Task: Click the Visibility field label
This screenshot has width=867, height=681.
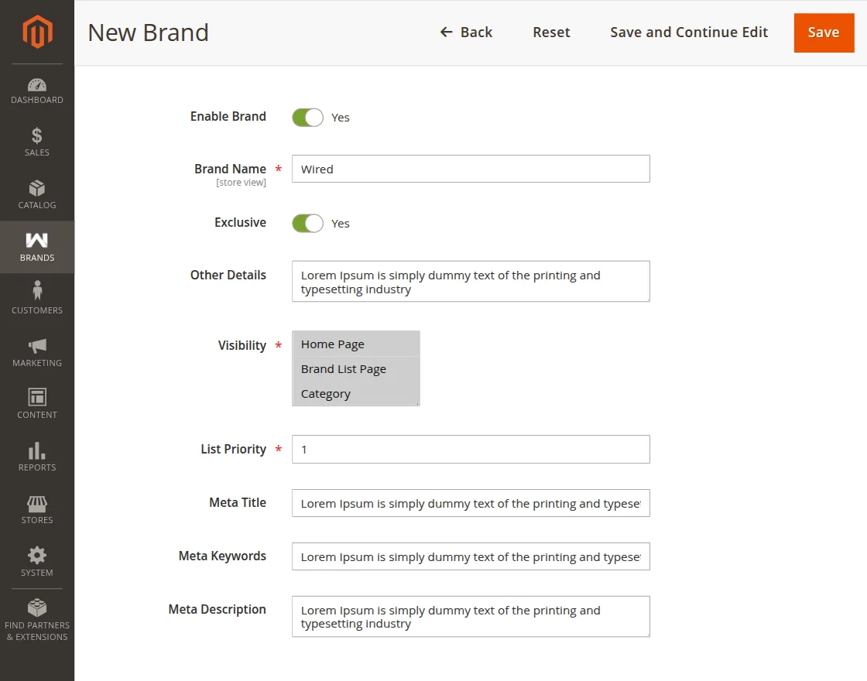Action: (x=242, y=345)
